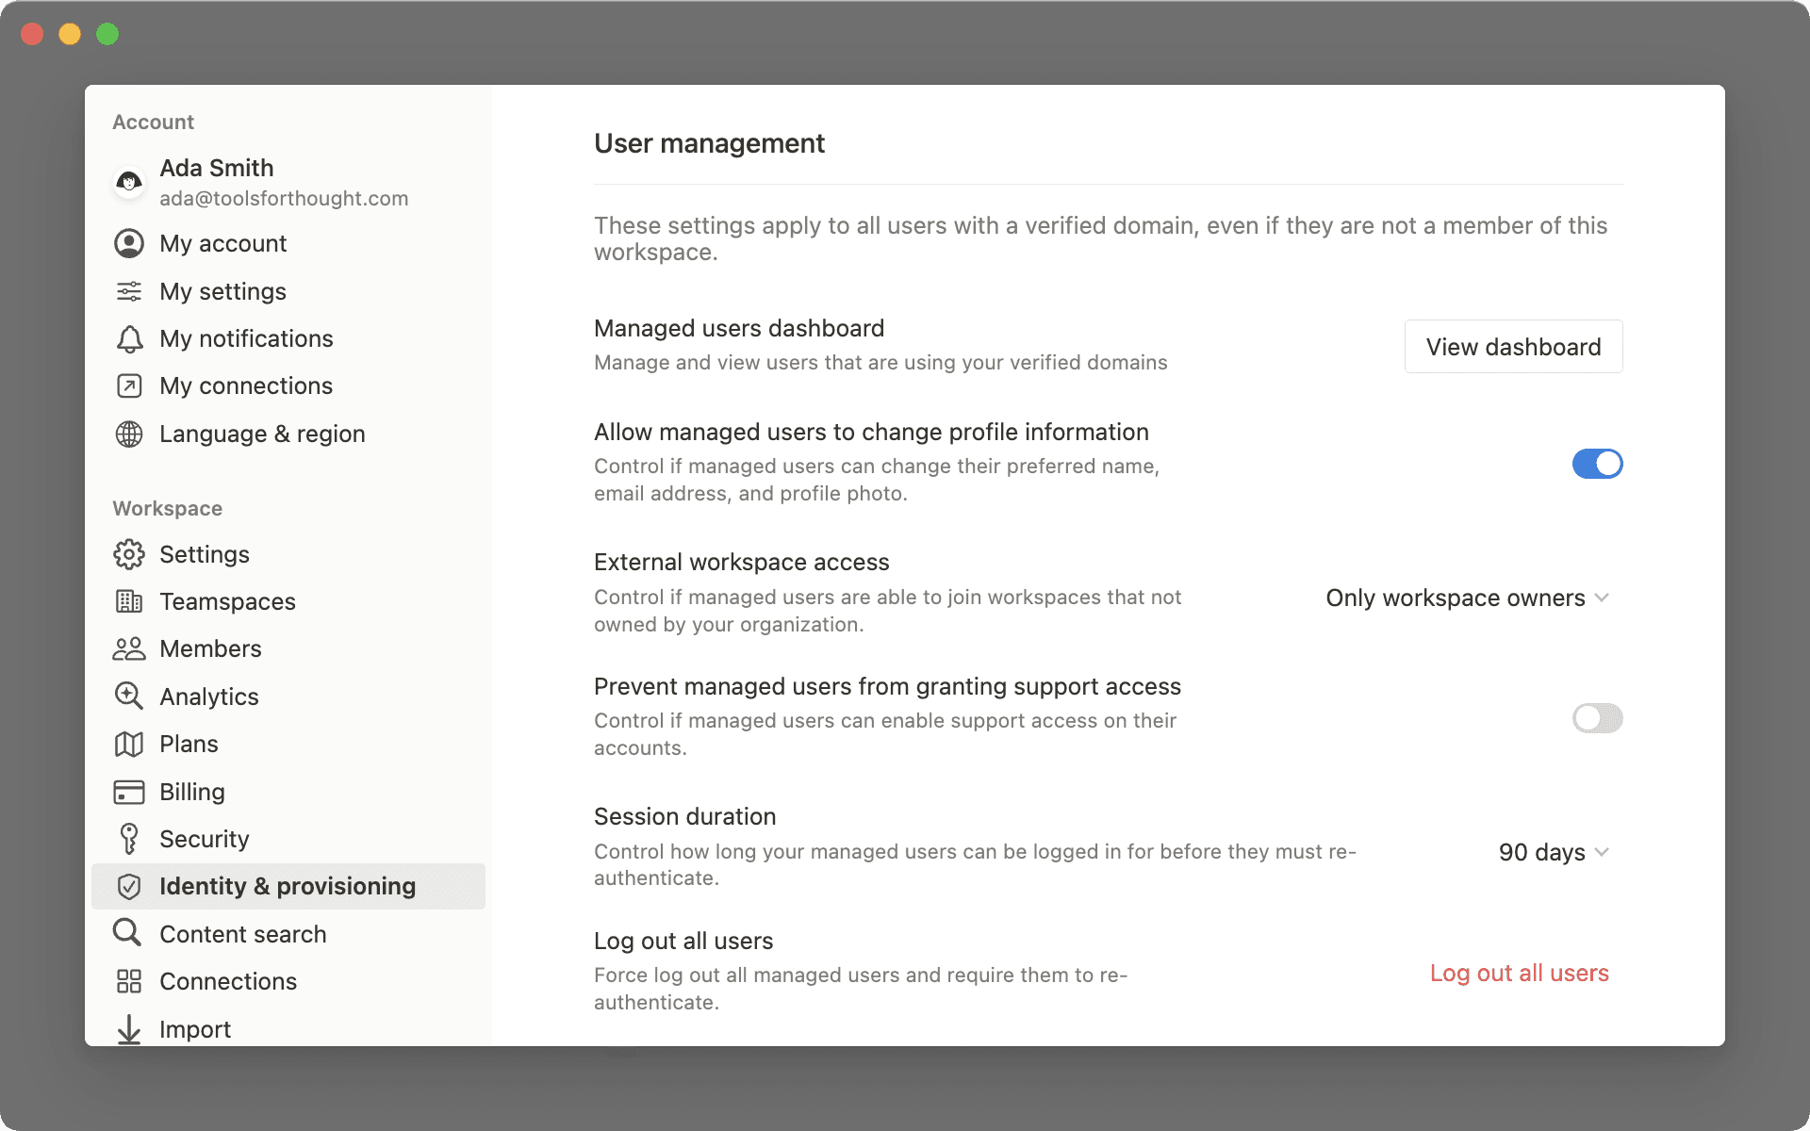Screen dimensions: 1810x1131
Task: Click the Identity & provisioning shield icon
Action: (x=129, y=886)
